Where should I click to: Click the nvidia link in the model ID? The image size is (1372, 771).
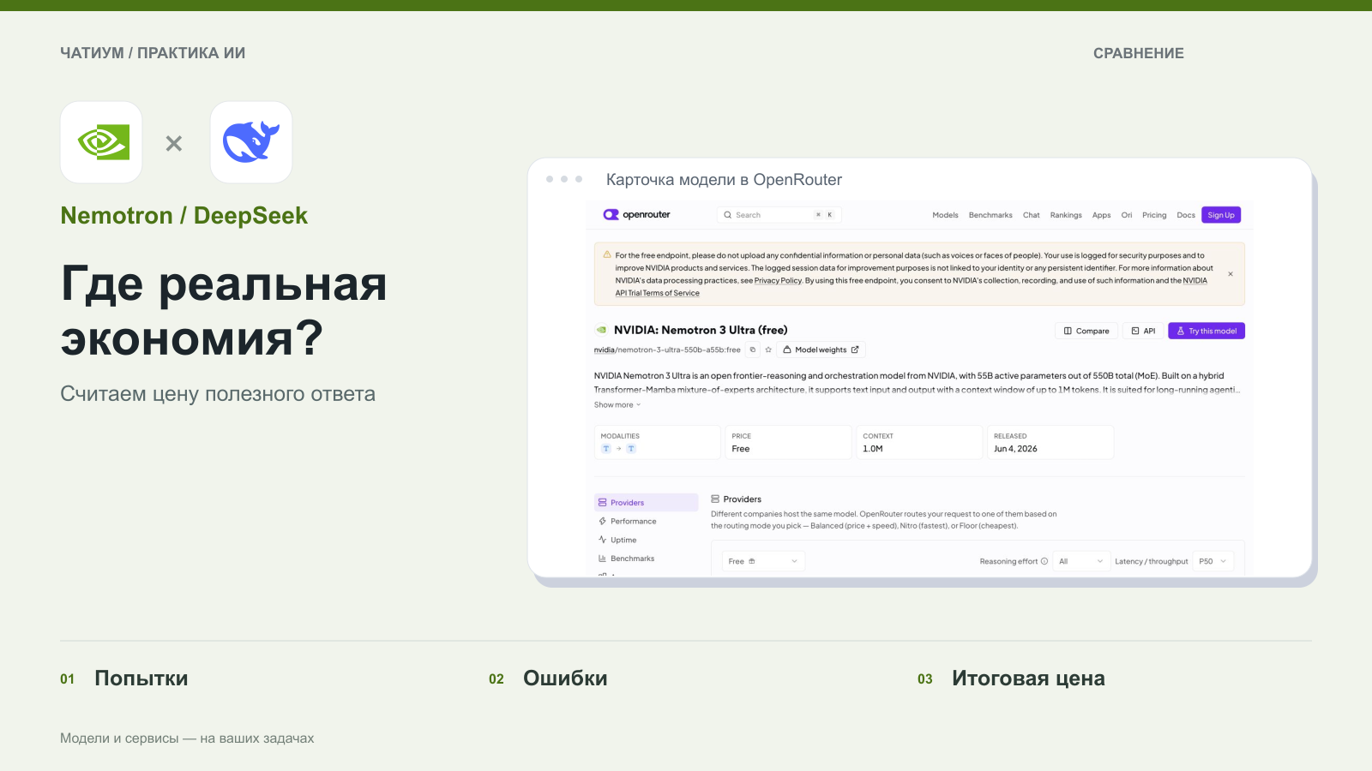(x=605, y=350)
